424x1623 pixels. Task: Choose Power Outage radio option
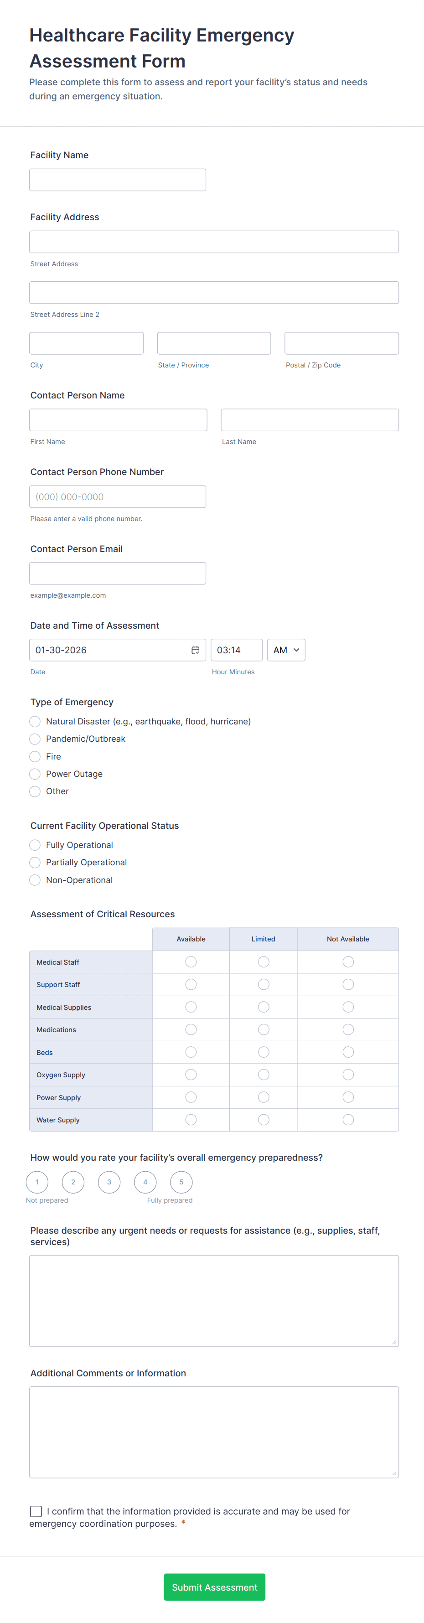[x=35, y=774]
